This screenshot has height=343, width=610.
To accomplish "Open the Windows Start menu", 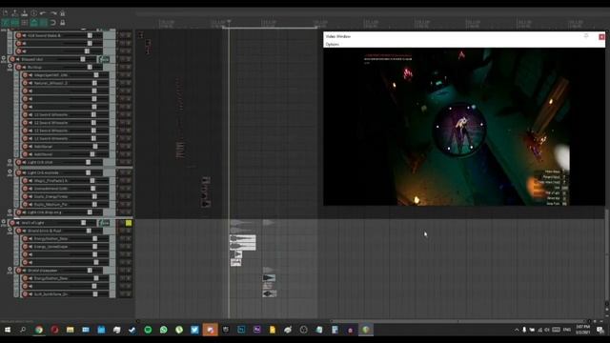I will click(8, 330).
